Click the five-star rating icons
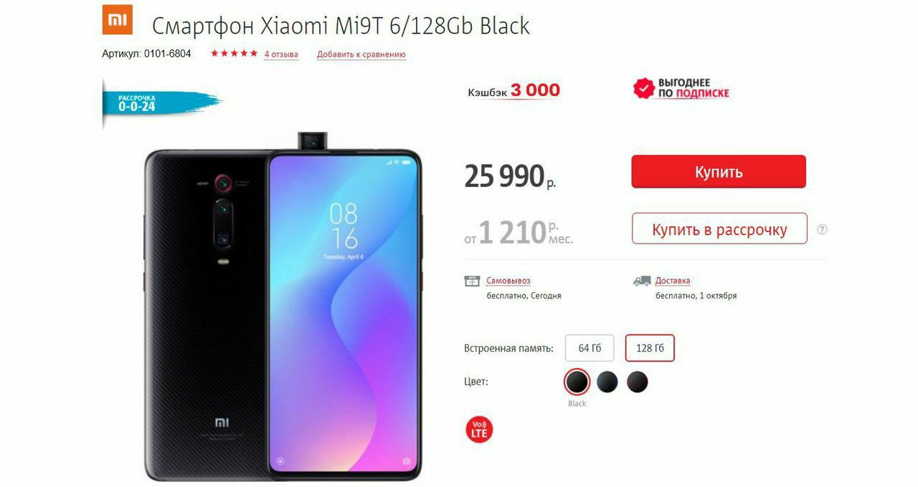 [234, 54]
